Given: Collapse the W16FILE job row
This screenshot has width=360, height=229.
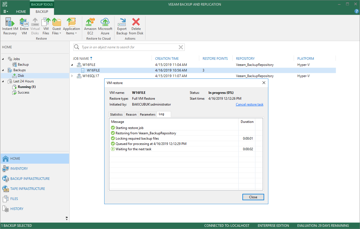Looking at the screenshot, I should click(x=72, y=65).
